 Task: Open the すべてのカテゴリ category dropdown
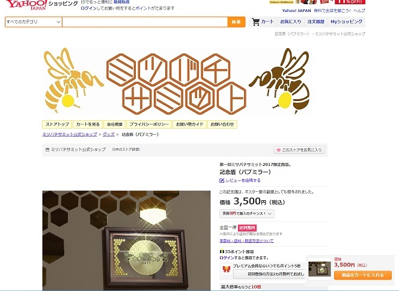click(33, 22)
